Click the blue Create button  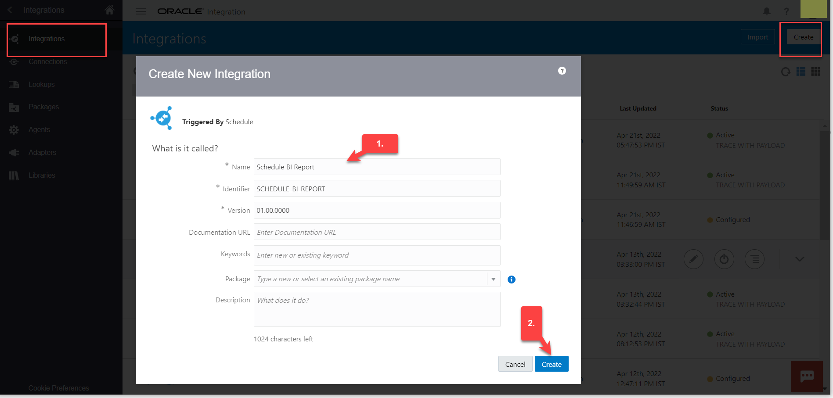pyautogui.click(x=551, y=364)
